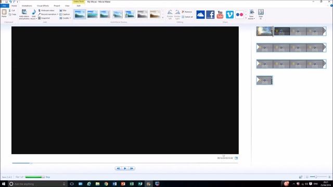Select the third AutoMovie theme thumbnail
Viewport: 333px width, 187px height.
[x=105, y=15]
